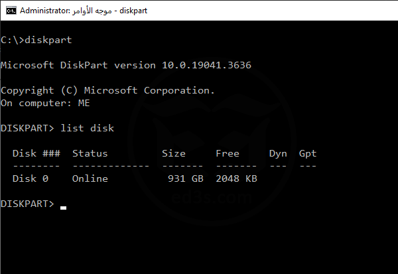This screenshot has height=274, width=398.
Task: Click the DiskPart version 10.0.19041.3636 line
Action: (x=126, y=65)
